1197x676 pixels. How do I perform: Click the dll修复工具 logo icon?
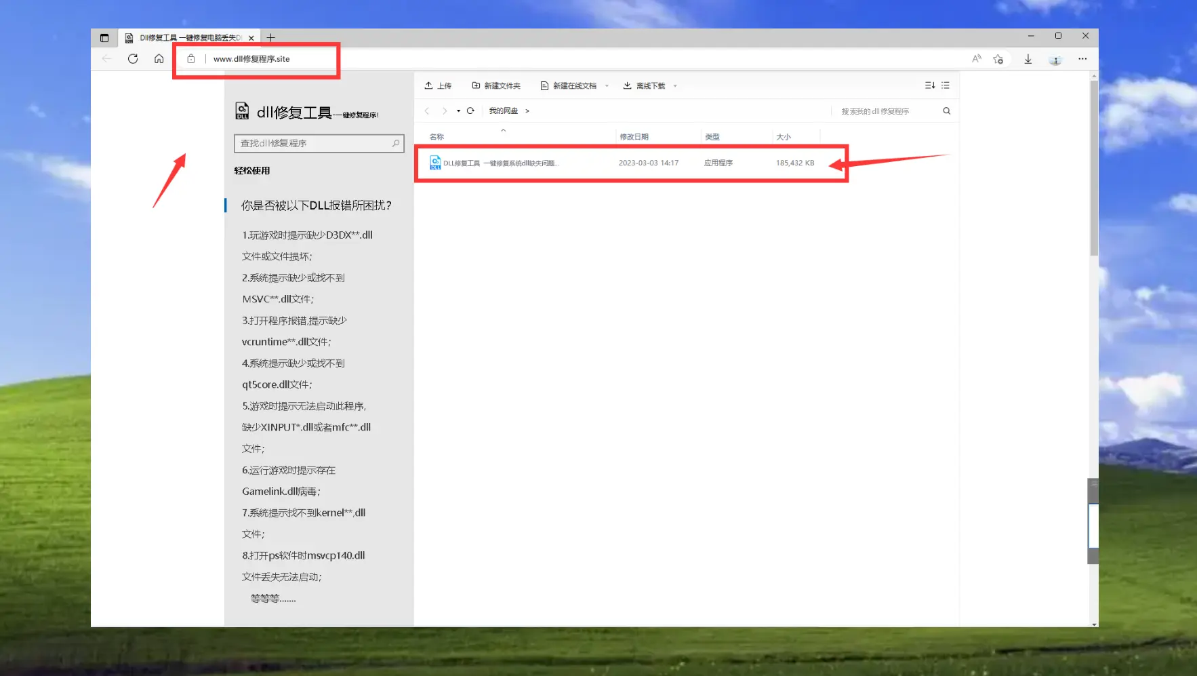pyautogui.click(x=242, y=111)
